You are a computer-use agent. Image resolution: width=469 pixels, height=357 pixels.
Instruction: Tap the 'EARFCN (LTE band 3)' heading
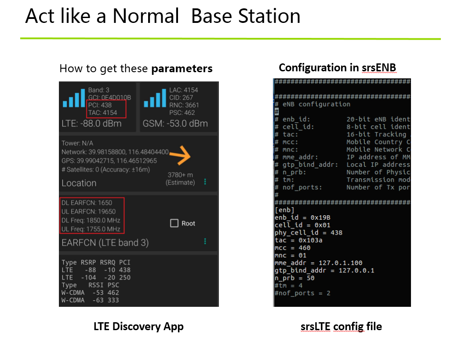coord(105,243)
